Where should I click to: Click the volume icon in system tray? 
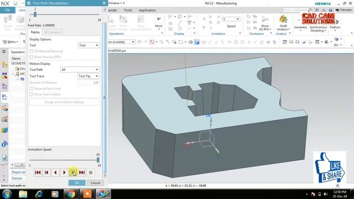point(326,194)
